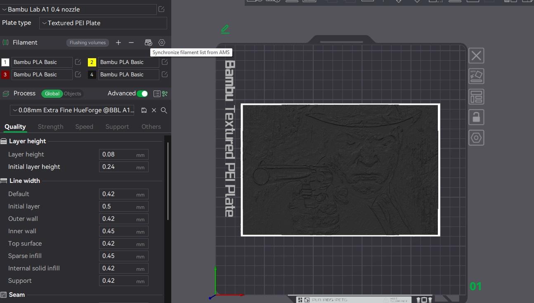Open filament 1 Bambu PLA Basic dropdown

(x=42, y=62)
